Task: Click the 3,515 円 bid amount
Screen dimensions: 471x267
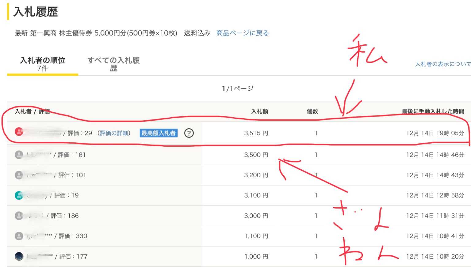Action: pyautogui.click(x=256, y=133)
